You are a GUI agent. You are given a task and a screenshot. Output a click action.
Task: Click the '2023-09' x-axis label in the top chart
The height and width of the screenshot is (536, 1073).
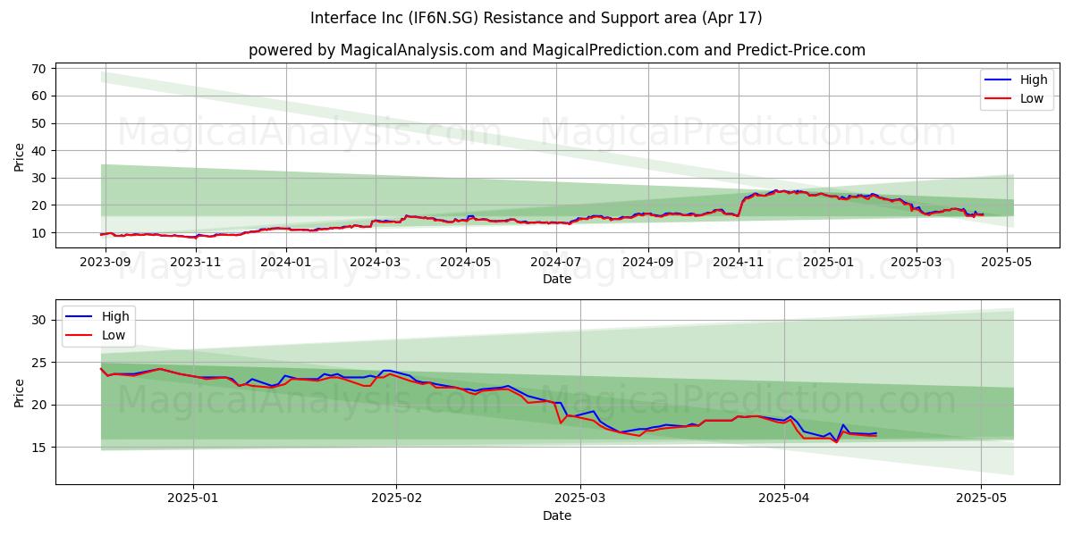[106, 262]
